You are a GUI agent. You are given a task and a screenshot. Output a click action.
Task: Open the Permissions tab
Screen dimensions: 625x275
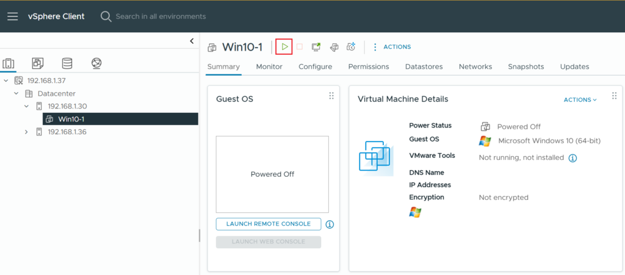point(369,67)
